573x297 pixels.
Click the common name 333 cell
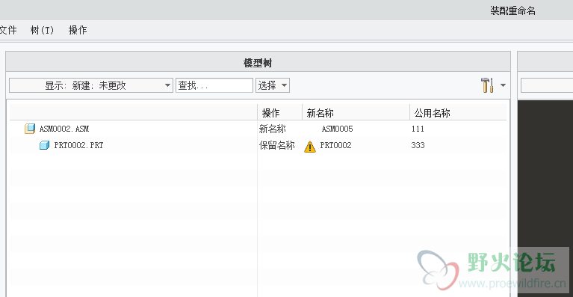pyautogui.click(x=418, y=145)
